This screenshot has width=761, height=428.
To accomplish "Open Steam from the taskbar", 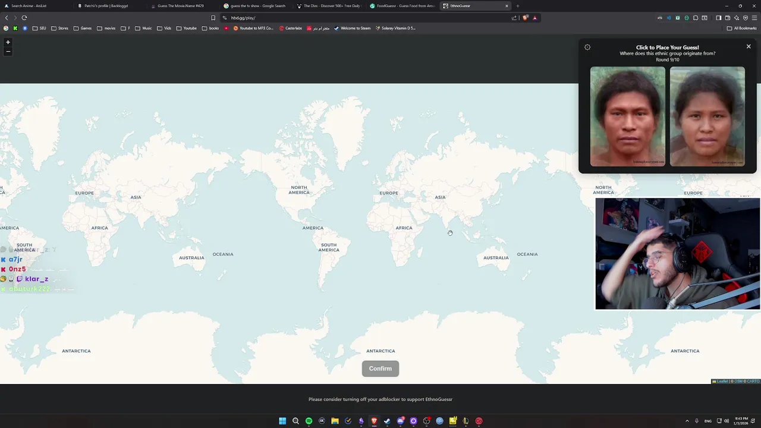I will (388, 421).
